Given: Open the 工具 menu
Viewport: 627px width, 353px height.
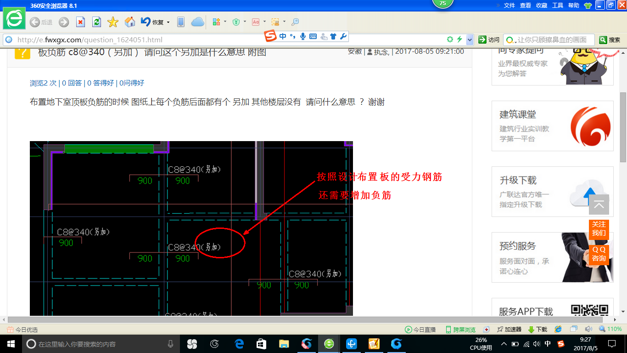Looking at the screenshot, I should pyautogui.click(x=558, y=6).
